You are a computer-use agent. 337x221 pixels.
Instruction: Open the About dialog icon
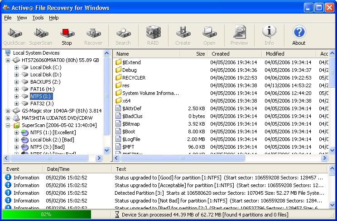298,35
